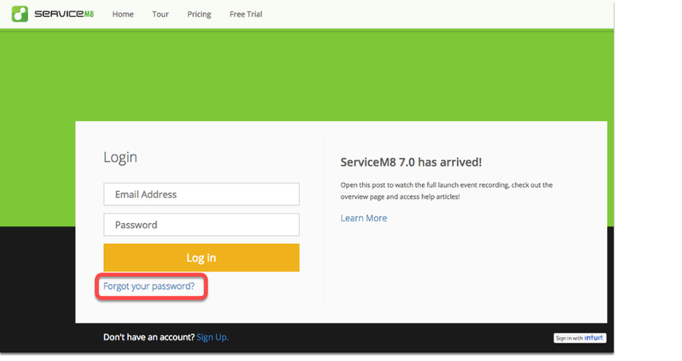Go to the Tour page
The width and height of the screenshot is (682, 361).
pyautogui.click(x=160, y=14)
